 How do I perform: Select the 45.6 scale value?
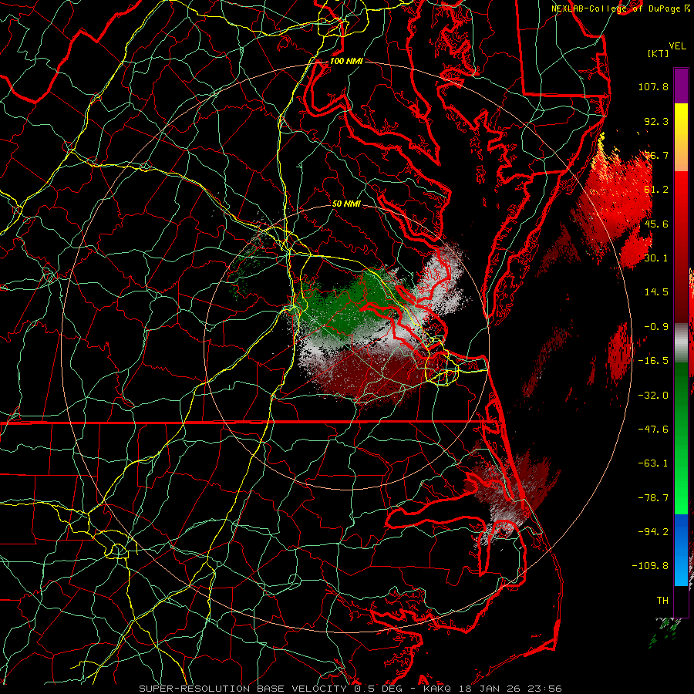tap(656, 224)
